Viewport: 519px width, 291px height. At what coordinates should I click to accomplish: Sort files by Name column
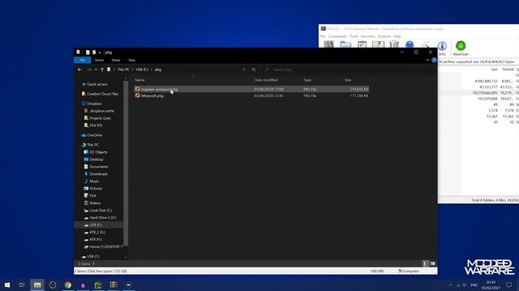139,80
